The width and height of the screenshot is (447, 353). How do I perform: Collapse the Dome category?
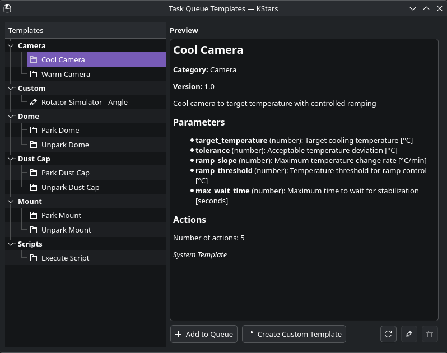(11, 116)
